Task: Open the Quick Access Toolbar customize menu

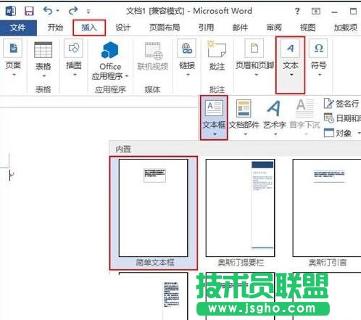Action: point(88,12)
